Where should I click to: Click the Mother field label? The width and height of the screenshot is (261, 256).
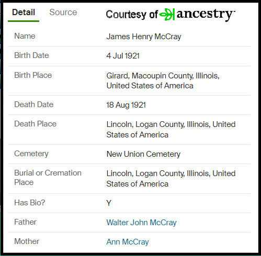[27, 241]
